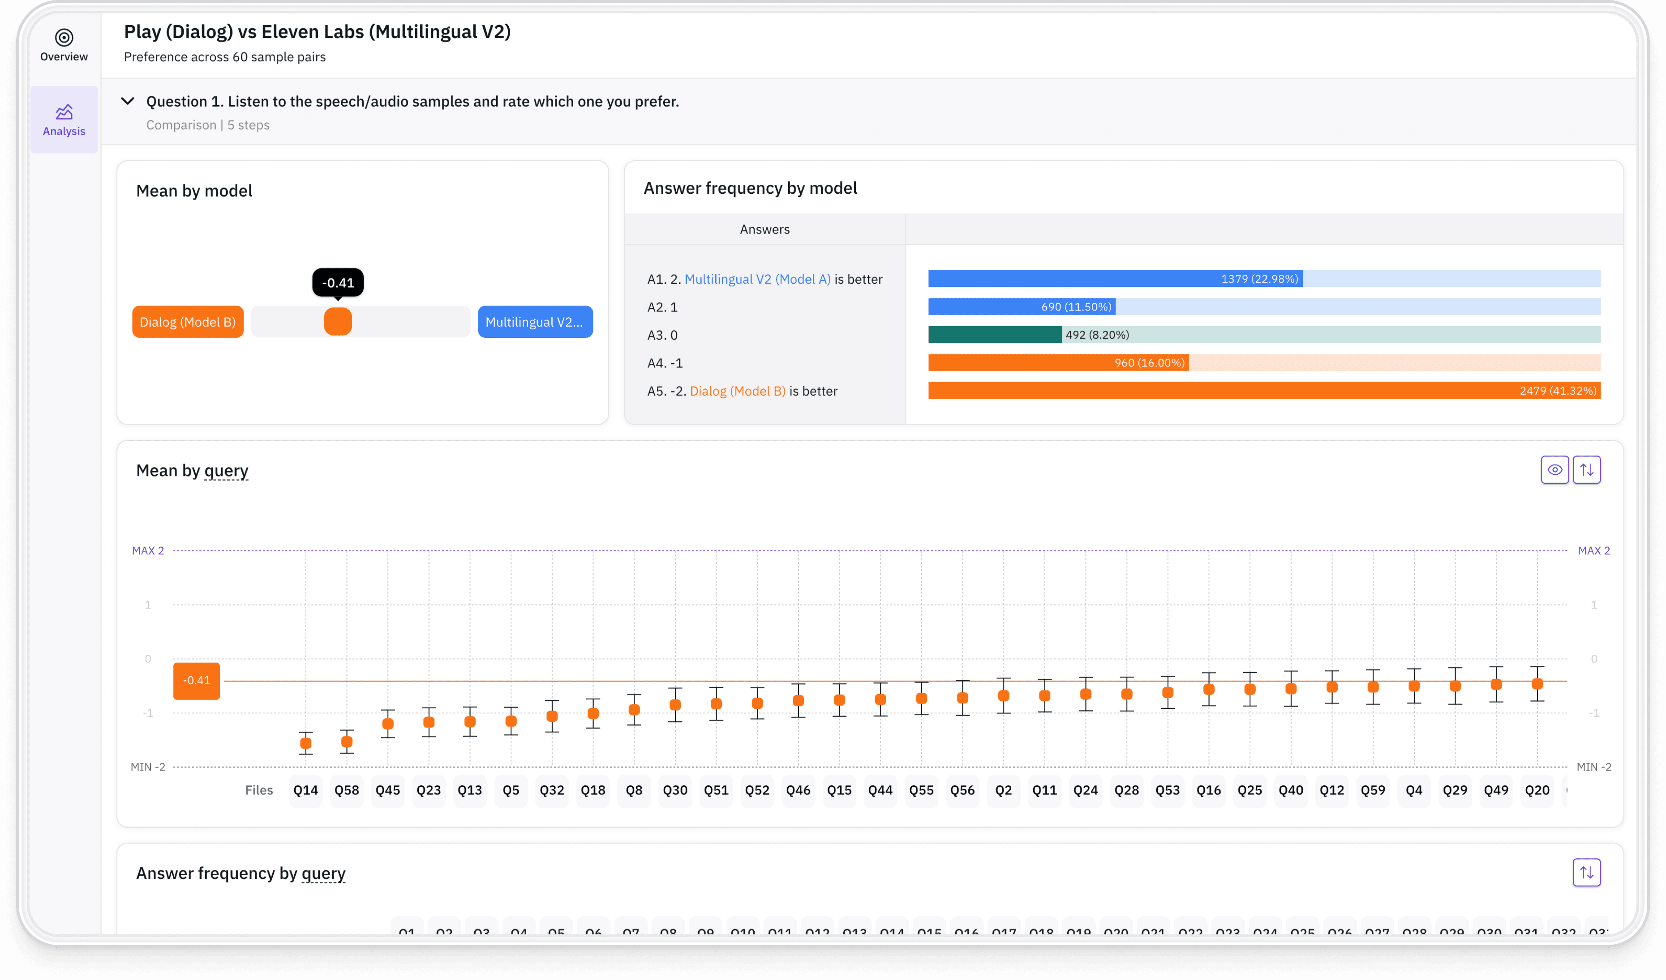Image resolution: width=1666 pixels, height=980 pixels.
Task: Select file chip Q59
Action: coord(1373,790)
